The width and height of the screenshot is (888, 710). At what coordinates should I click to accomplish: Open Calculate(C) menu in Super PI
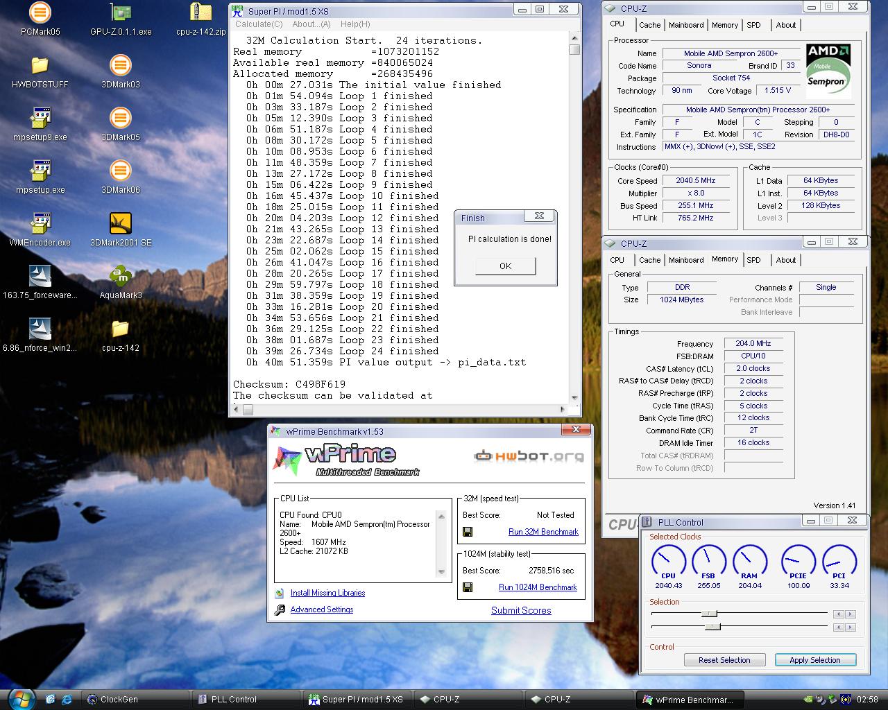[259, 24]
